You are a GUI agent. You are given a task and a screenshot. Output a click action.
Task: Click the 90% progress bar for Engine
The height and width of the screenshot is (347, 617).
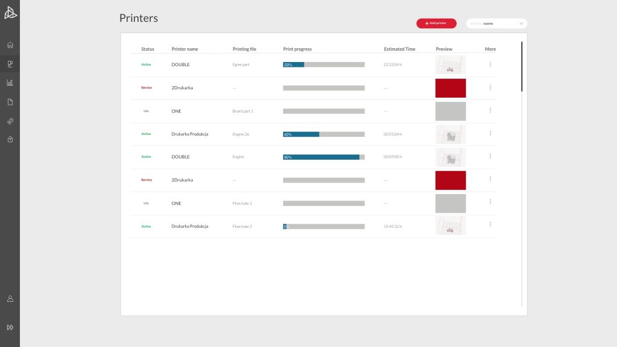coord(324,157)
